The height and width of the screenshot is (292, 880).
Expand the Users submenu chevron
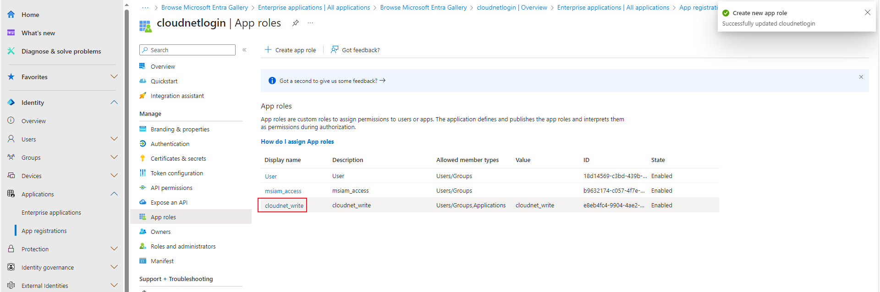coord(114,139)
